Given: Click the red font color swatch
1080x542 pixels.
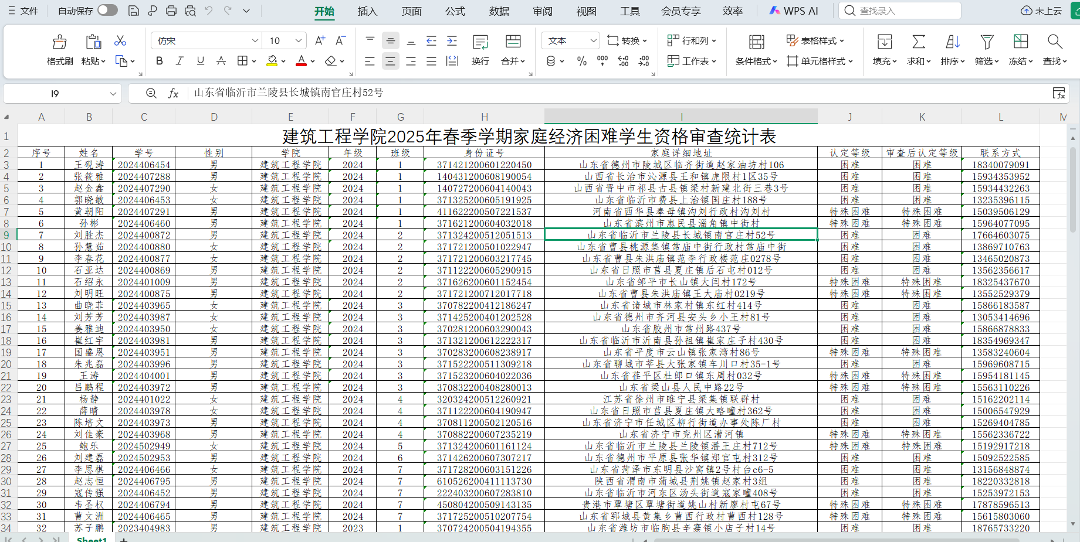Looking at the screenshot, I should click(301, 61).
